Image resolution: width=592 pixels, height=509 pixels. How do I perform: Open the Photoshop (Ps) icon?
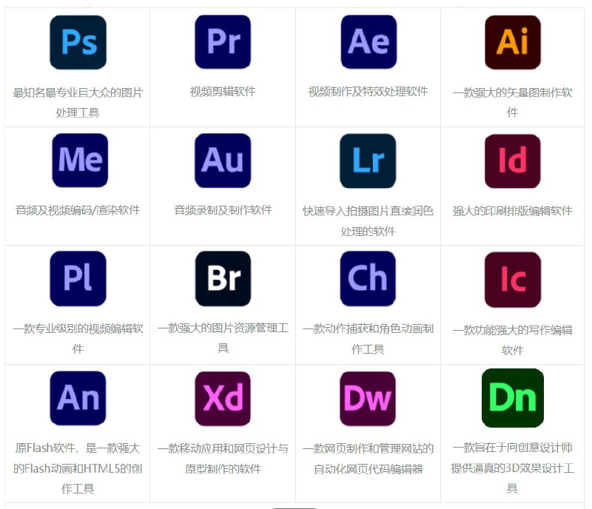point(78,42)
